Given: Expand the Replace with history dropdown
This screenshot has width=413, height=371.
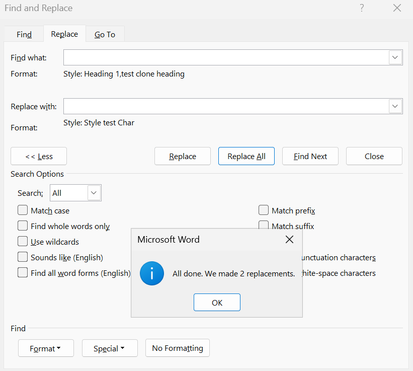Looking at the screenshot, I should tap(395, 106).
